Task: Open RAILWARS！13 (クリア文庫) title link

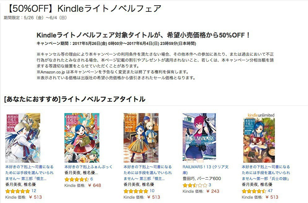Action: pos(206,170)
